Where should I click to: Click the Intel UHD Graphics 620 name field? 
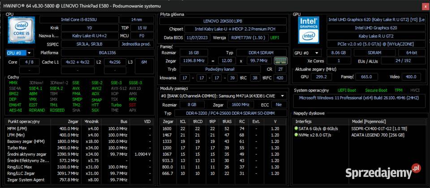coord(376,28)
